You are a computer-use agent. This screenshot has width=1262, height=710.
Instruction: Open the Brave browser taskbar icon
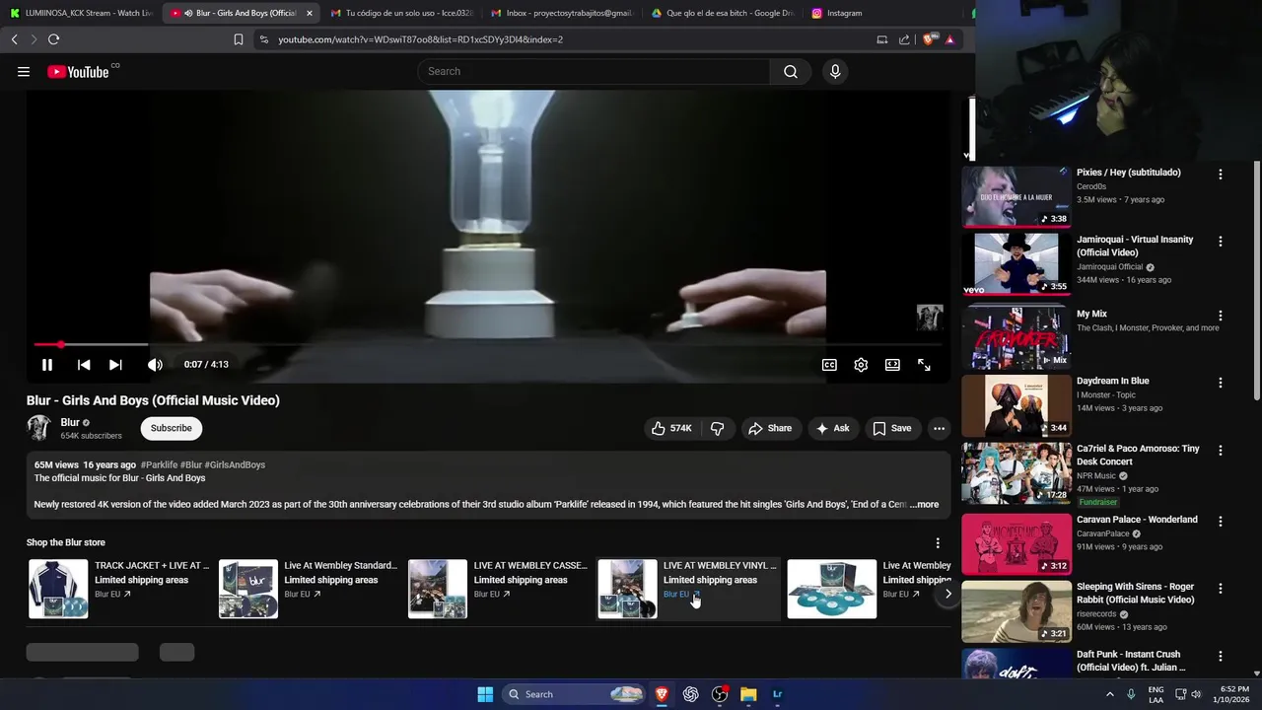coord(662,694)
